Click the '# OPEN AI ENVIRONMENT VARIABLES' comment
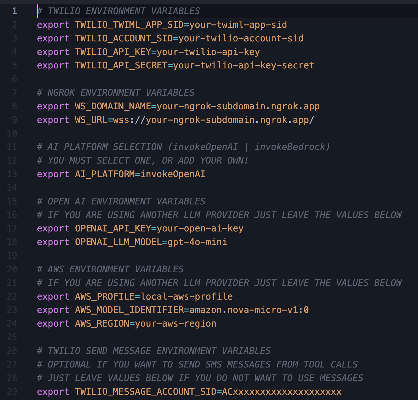The width and height of the screenshot is (418, 400). pyautogui.click(x=121, y=201)
